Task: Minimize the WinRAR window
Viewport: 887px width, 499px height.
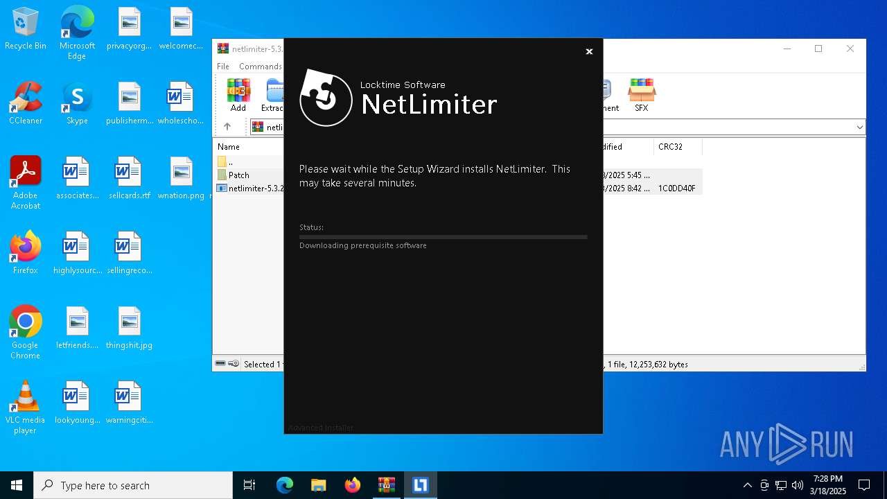Action: pos(787,49)
